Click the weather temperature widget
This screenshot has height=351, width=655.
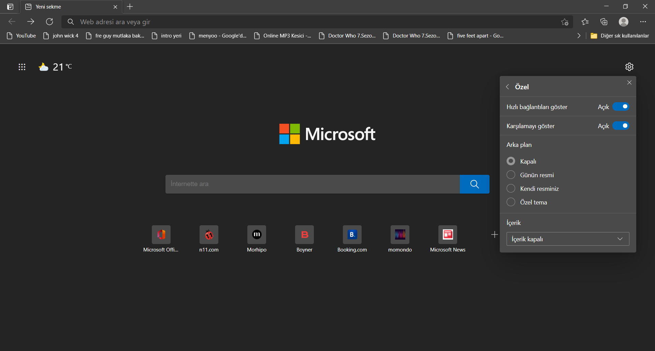pos(56,67)
